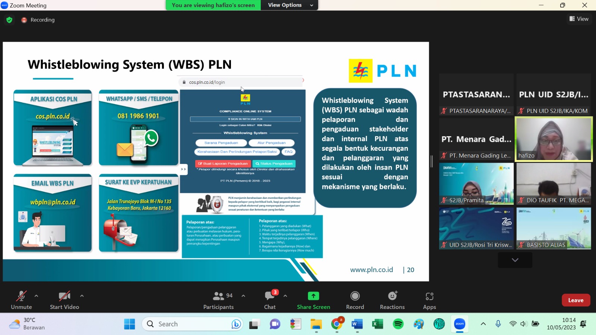Select the S2JB/Pramita video tile
Screen dimensions: 596x335
click(476, 184)
